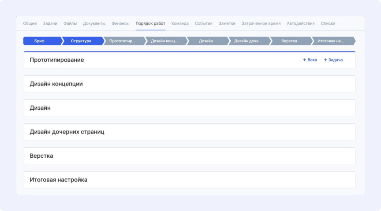
Task: Jump to Прототипир... pipeline stage
Action: click(122, 41)
